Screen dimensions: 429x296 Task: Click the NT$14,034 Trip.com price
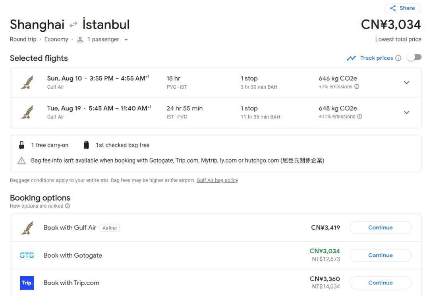326,287
